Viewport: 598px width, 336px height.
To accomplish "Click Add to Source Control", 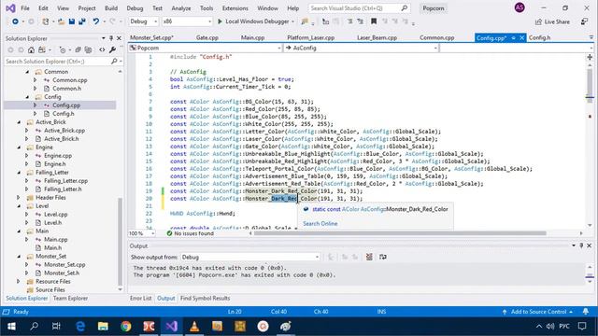I will coord(538,312).
